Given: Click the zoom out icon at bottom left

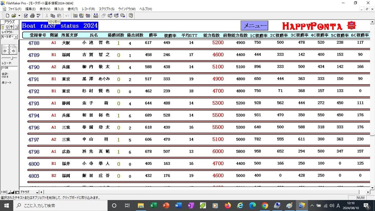Looking at the screenshot, I should pos(9,192).
